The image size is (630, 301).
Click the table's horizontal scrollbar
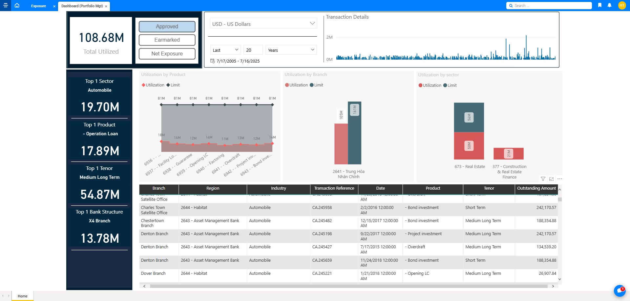coord(348,286)
